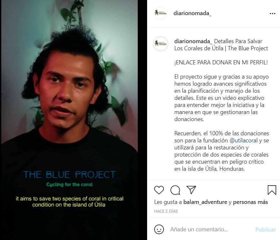The width and height of the screenshot is (280, 240).
Task: Share post with paper plane icon
Action: coord(191,190)
